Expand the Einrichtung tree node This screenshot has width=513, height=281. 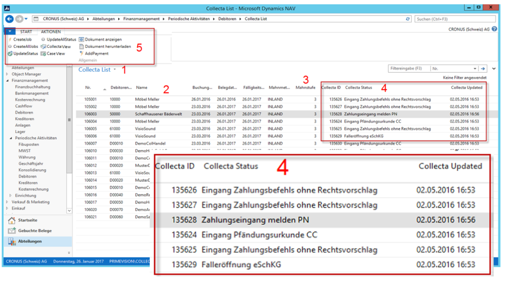(x=11, y=195)
